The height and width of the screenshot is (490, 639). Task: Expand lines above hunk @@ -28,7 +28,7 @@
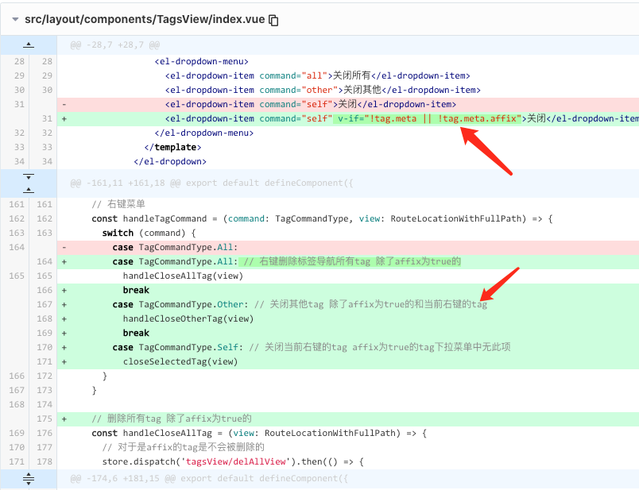29,44
